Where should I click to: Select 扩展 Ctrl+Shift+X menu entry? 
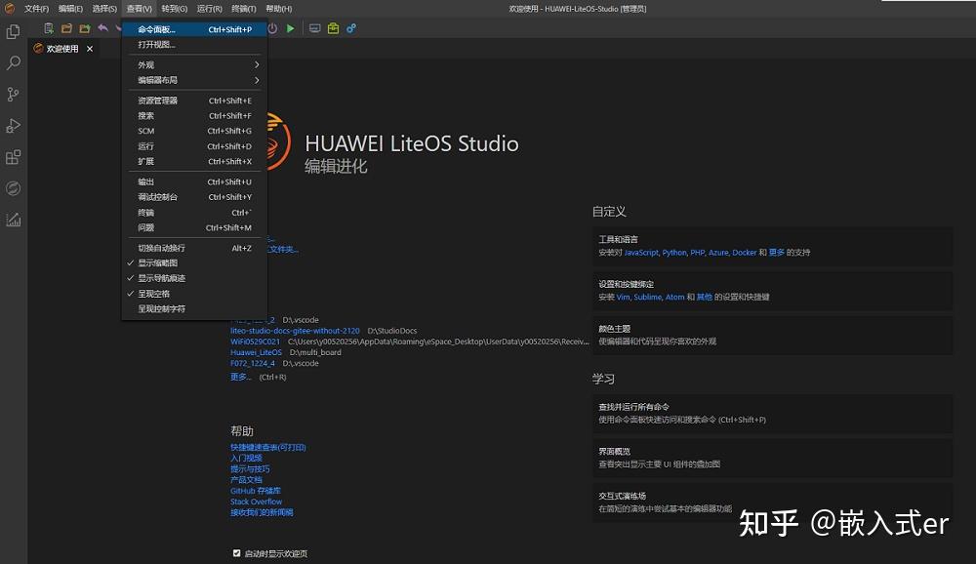click(x=194, y=161)
